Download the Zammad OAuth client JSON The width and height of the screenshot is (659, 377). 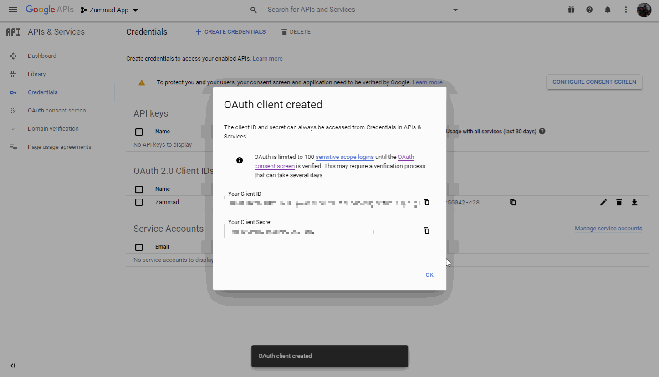pyautogui.click(x=634, y=202)
